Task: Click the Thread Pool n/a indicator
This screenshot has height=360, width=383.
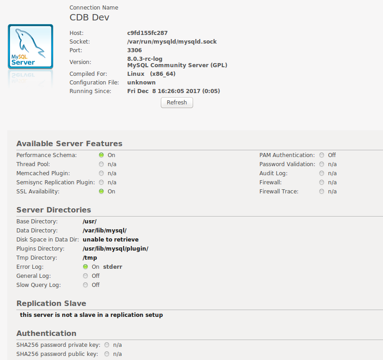Action: coord(101,164)
